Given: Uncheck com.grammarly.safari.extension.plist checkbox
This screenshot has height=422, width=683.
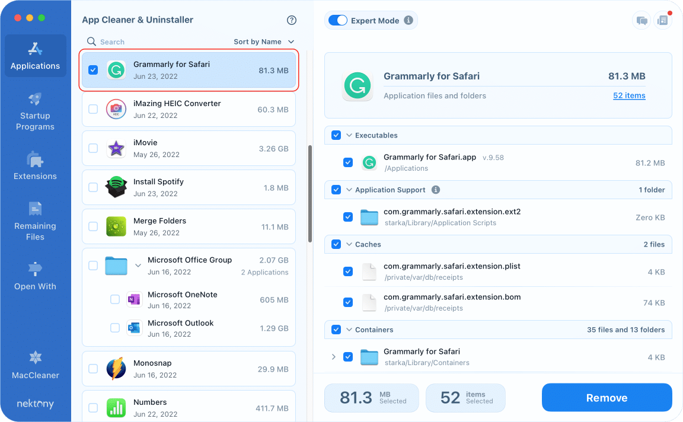Looking at the screenshot, I should click(x=348, y=271).
